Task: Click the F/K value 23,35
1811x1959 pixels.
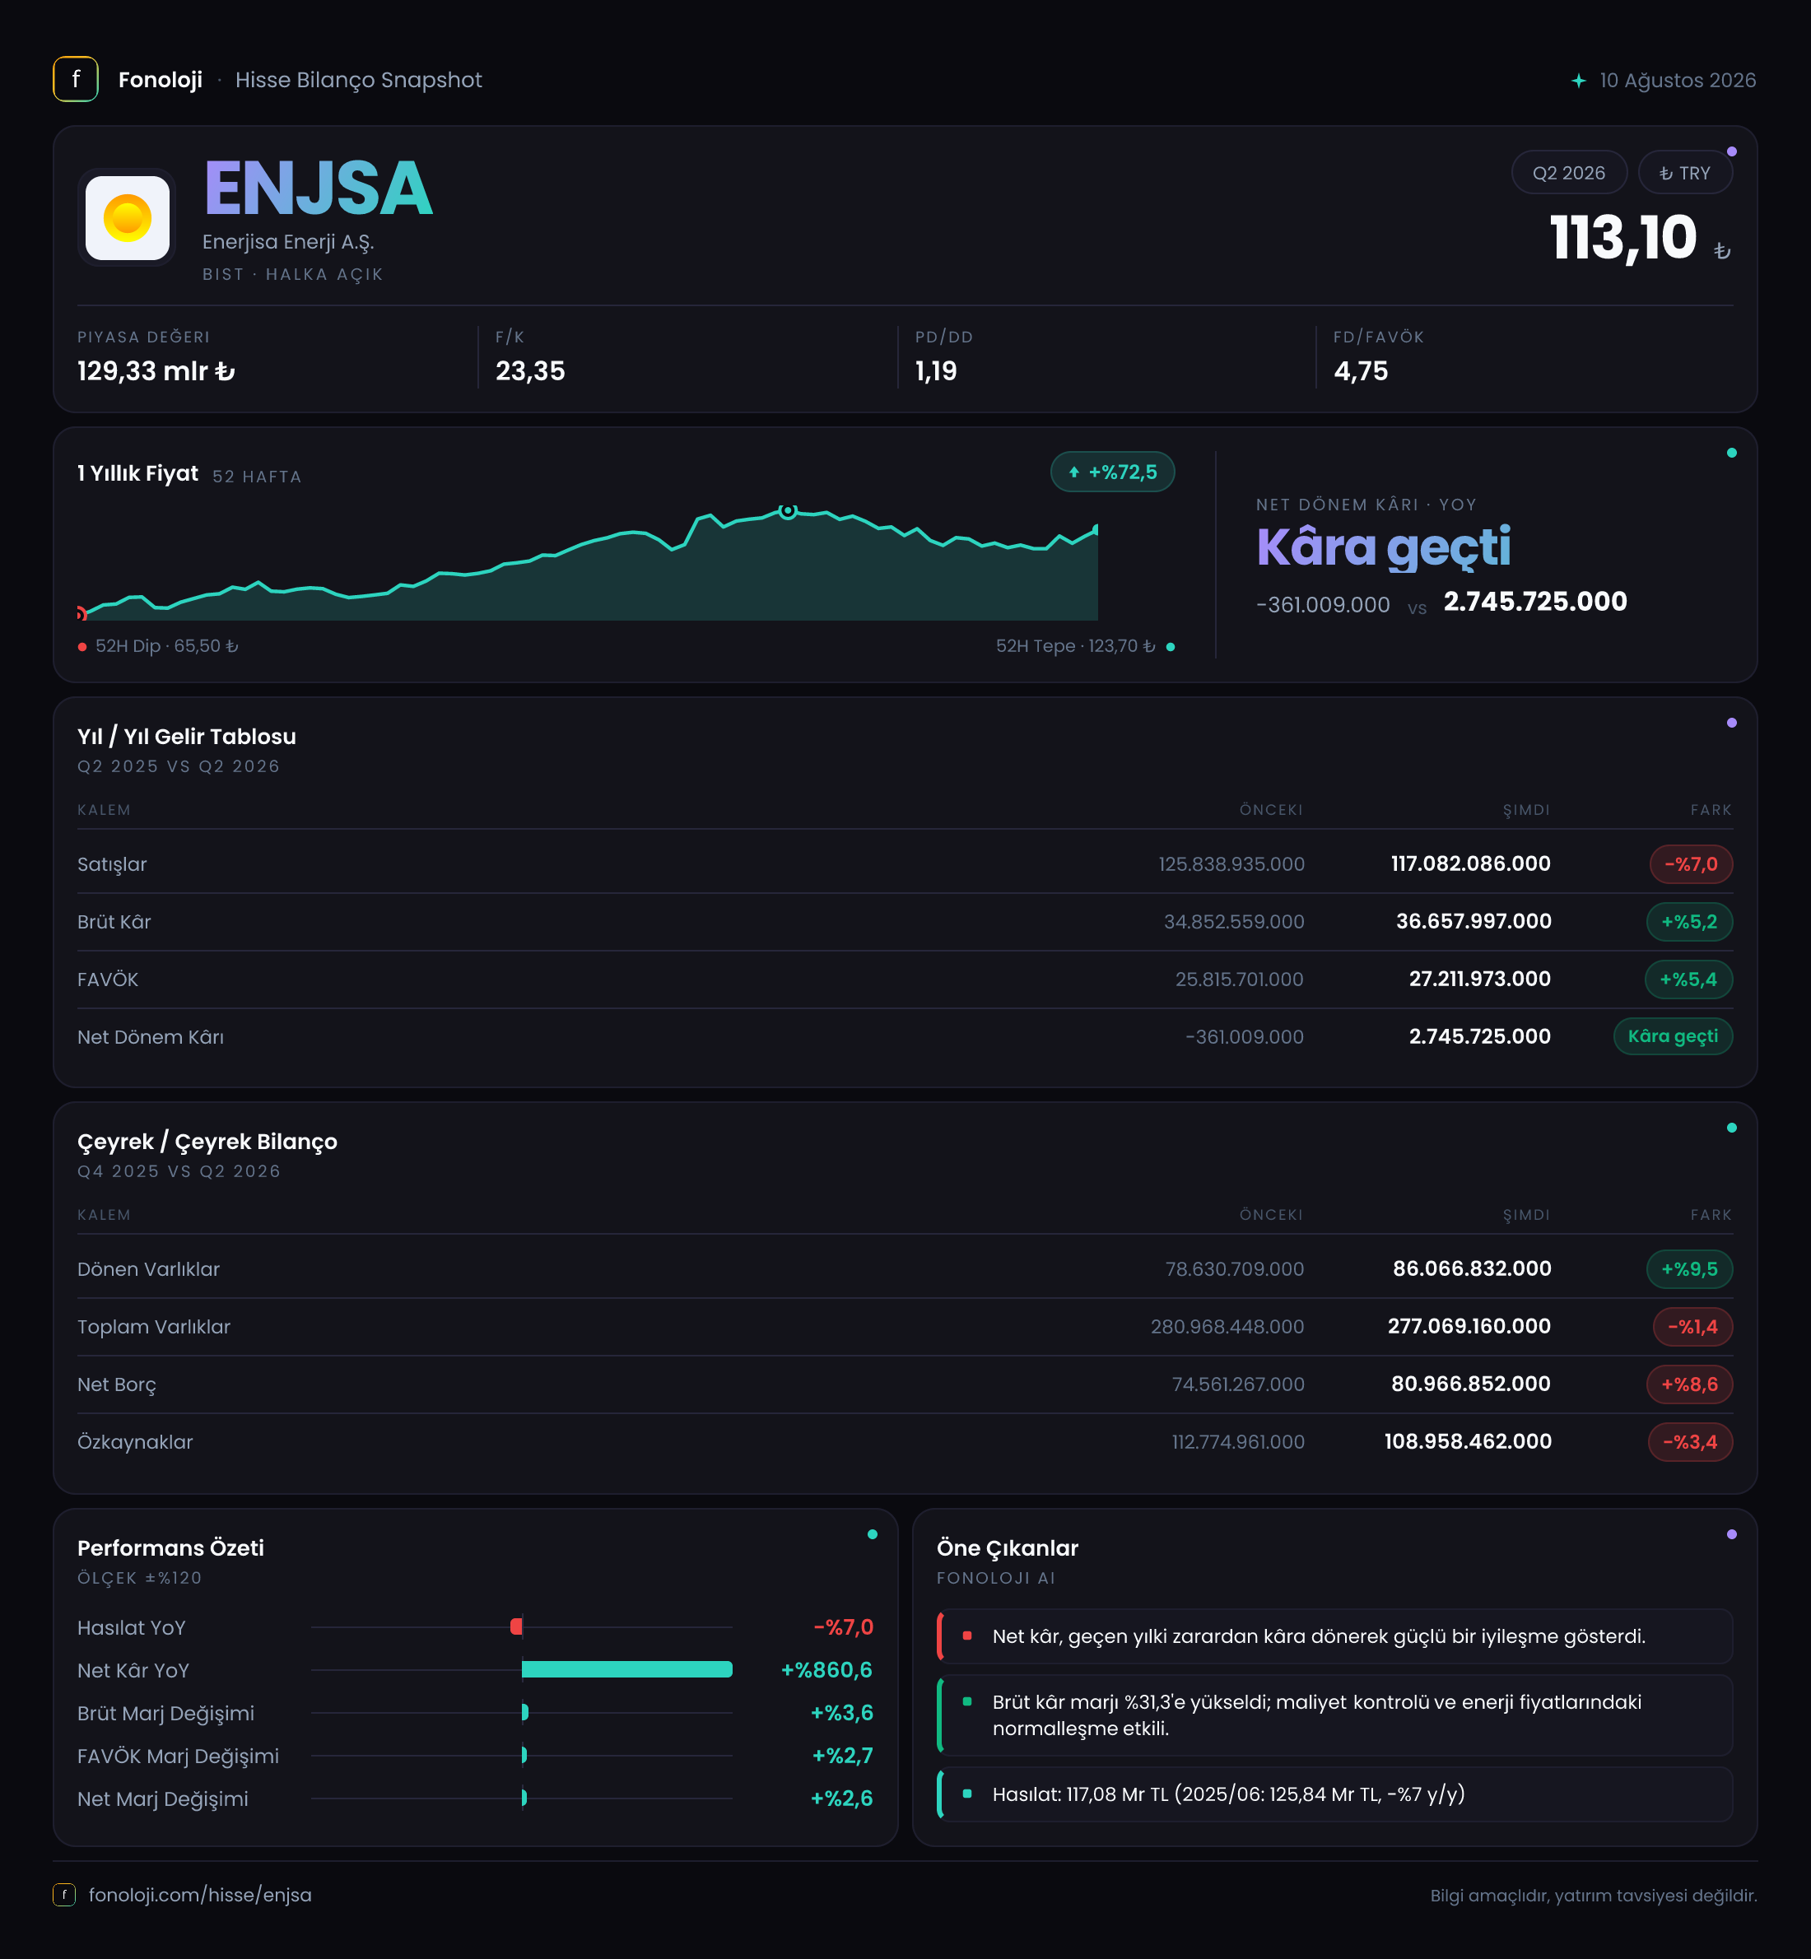Action: 530,371
